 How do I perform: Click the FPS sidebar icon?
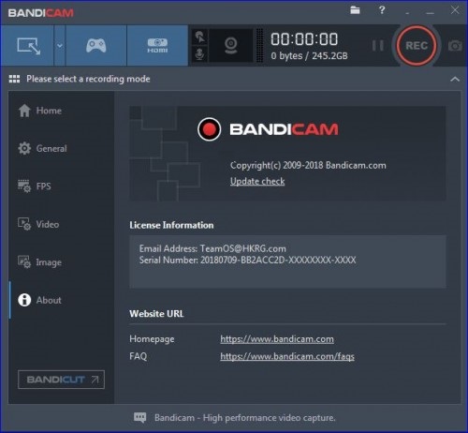click(24, 187)
